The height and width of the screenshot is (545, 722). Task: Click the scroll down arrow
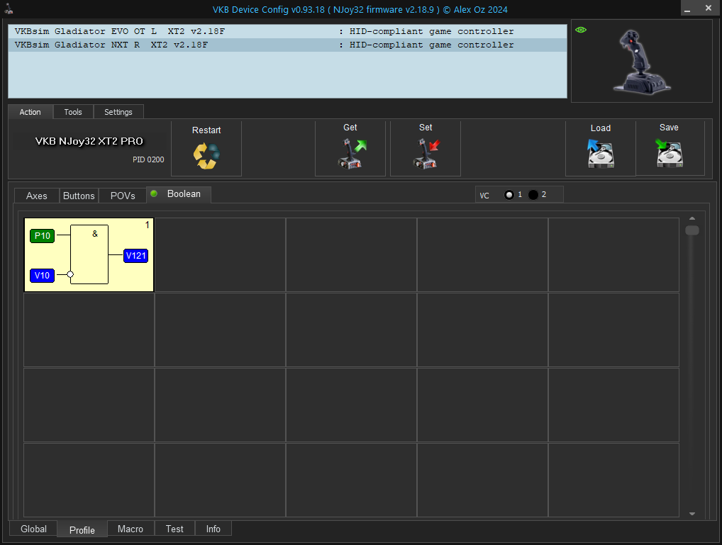pos(692,514)
